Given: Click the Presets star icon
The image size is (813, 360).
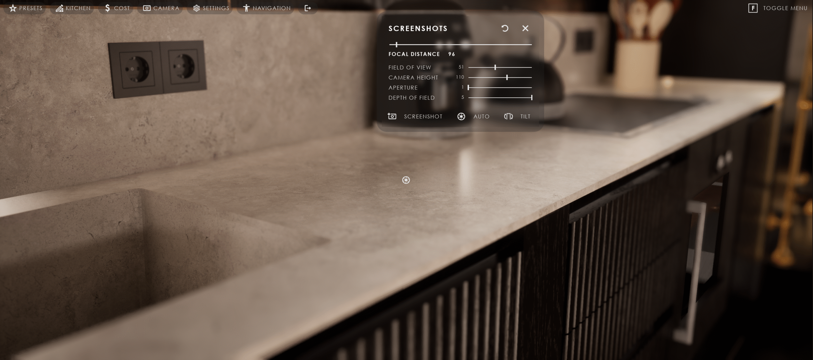Looking at the screenshot, I should (x=13, y=8).
